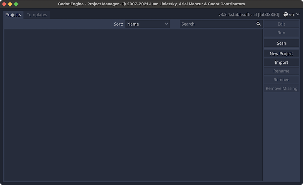
Task: Minimize the window with yellow button
Action: 10,4
